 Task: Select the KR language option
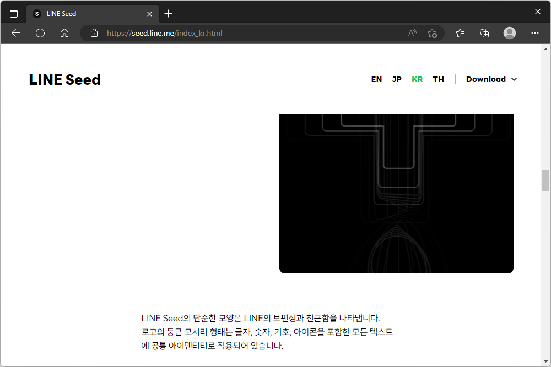(417, 79)
